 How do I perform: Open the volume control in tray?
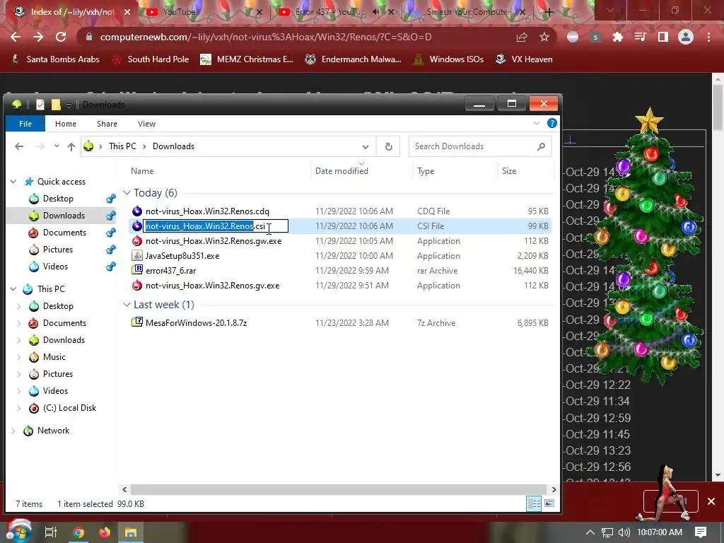624,532
